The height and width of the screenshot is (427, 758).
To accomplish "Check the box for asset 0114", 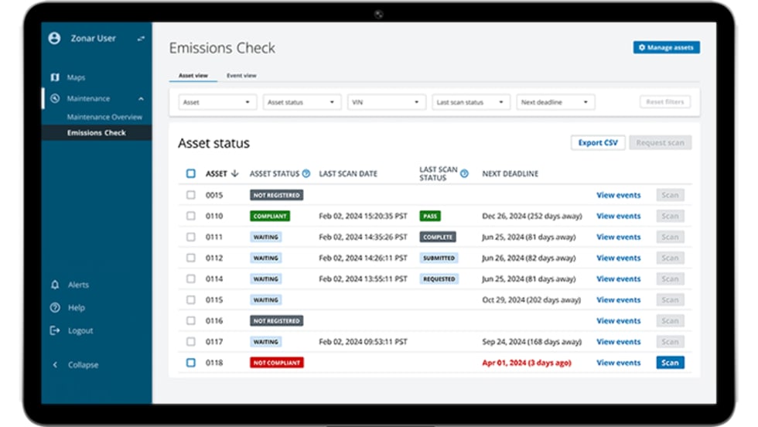I will coord(191,279).
